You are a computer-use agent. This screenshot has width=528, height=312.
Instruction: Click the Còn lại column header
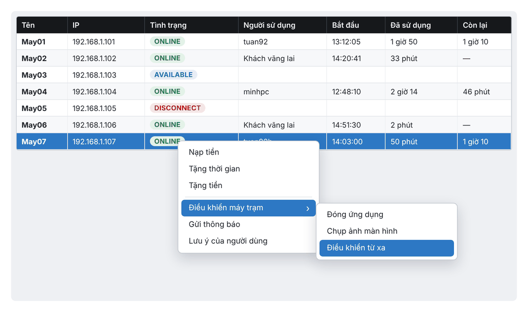tap(484, 25)
